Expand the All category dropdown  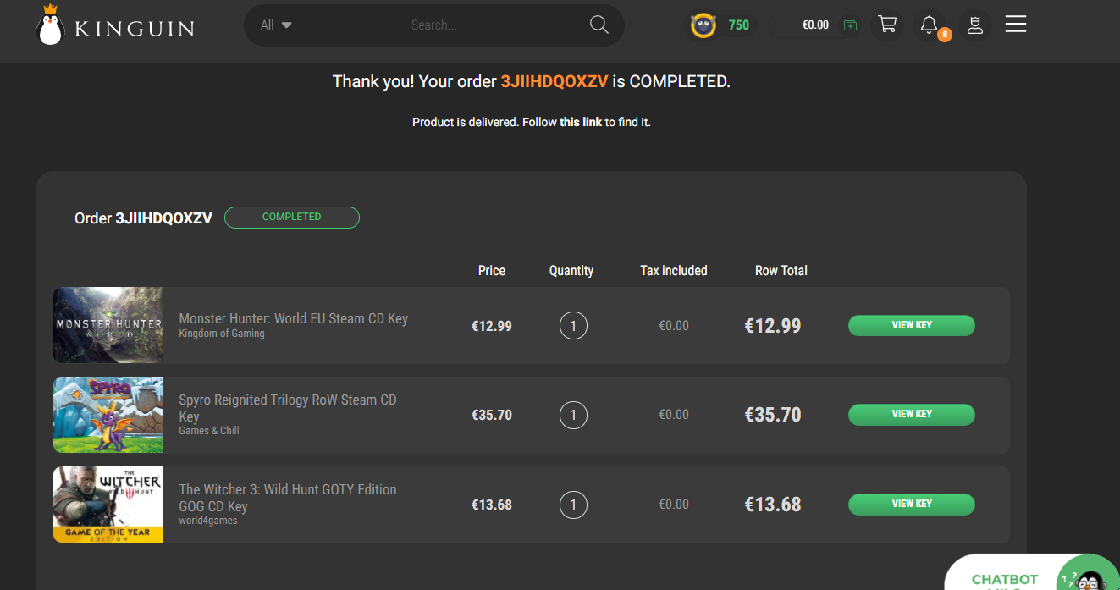click(276, 25)
